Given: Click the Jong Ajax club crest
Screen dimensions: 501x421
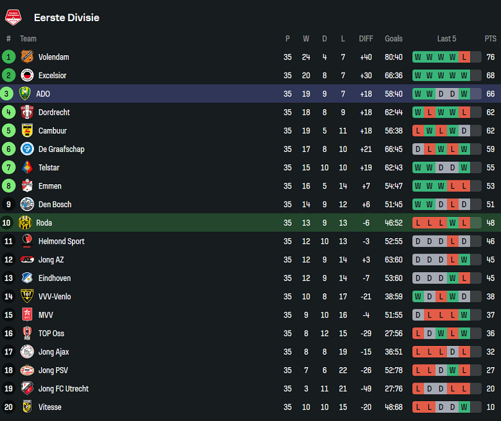Looking at the screenshot, I should click(x=26, y=352).
